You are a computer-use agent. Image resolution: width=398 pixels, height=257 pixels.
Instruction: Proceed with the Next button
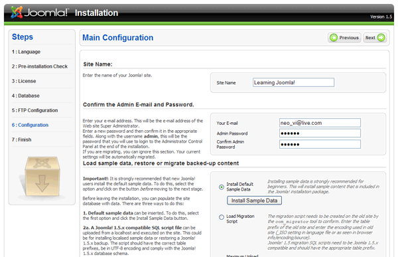pyautogui.click(x=375, y=38)
